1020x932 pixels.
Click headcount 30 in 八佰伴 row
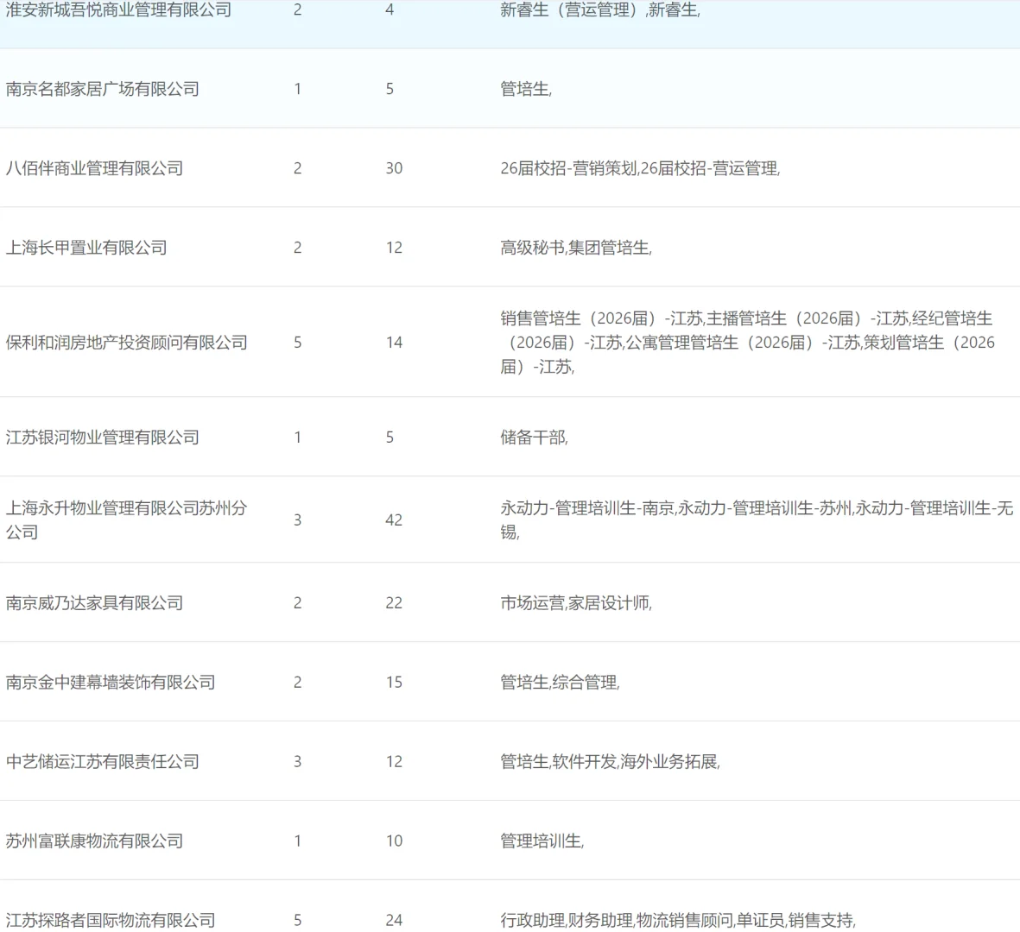[394, 168]
